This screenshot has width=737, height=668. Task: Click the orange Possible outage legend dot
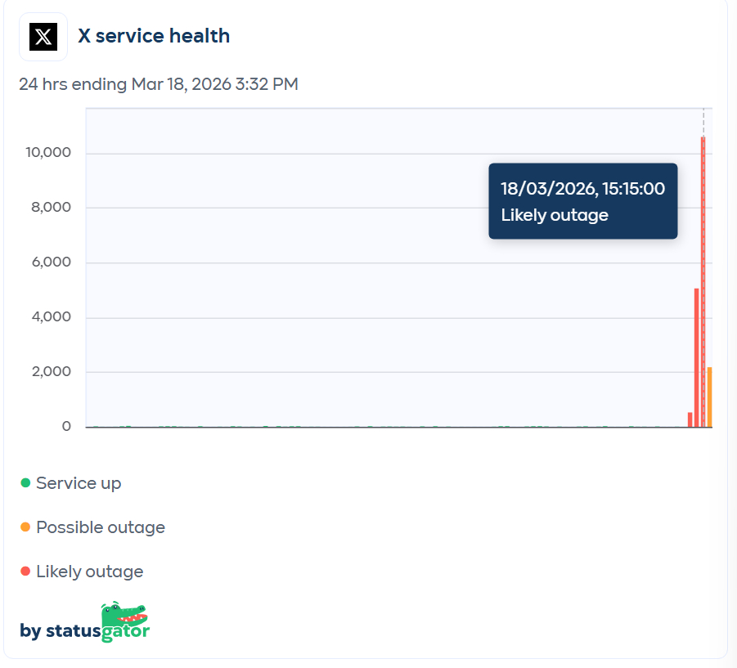point(27,527)
